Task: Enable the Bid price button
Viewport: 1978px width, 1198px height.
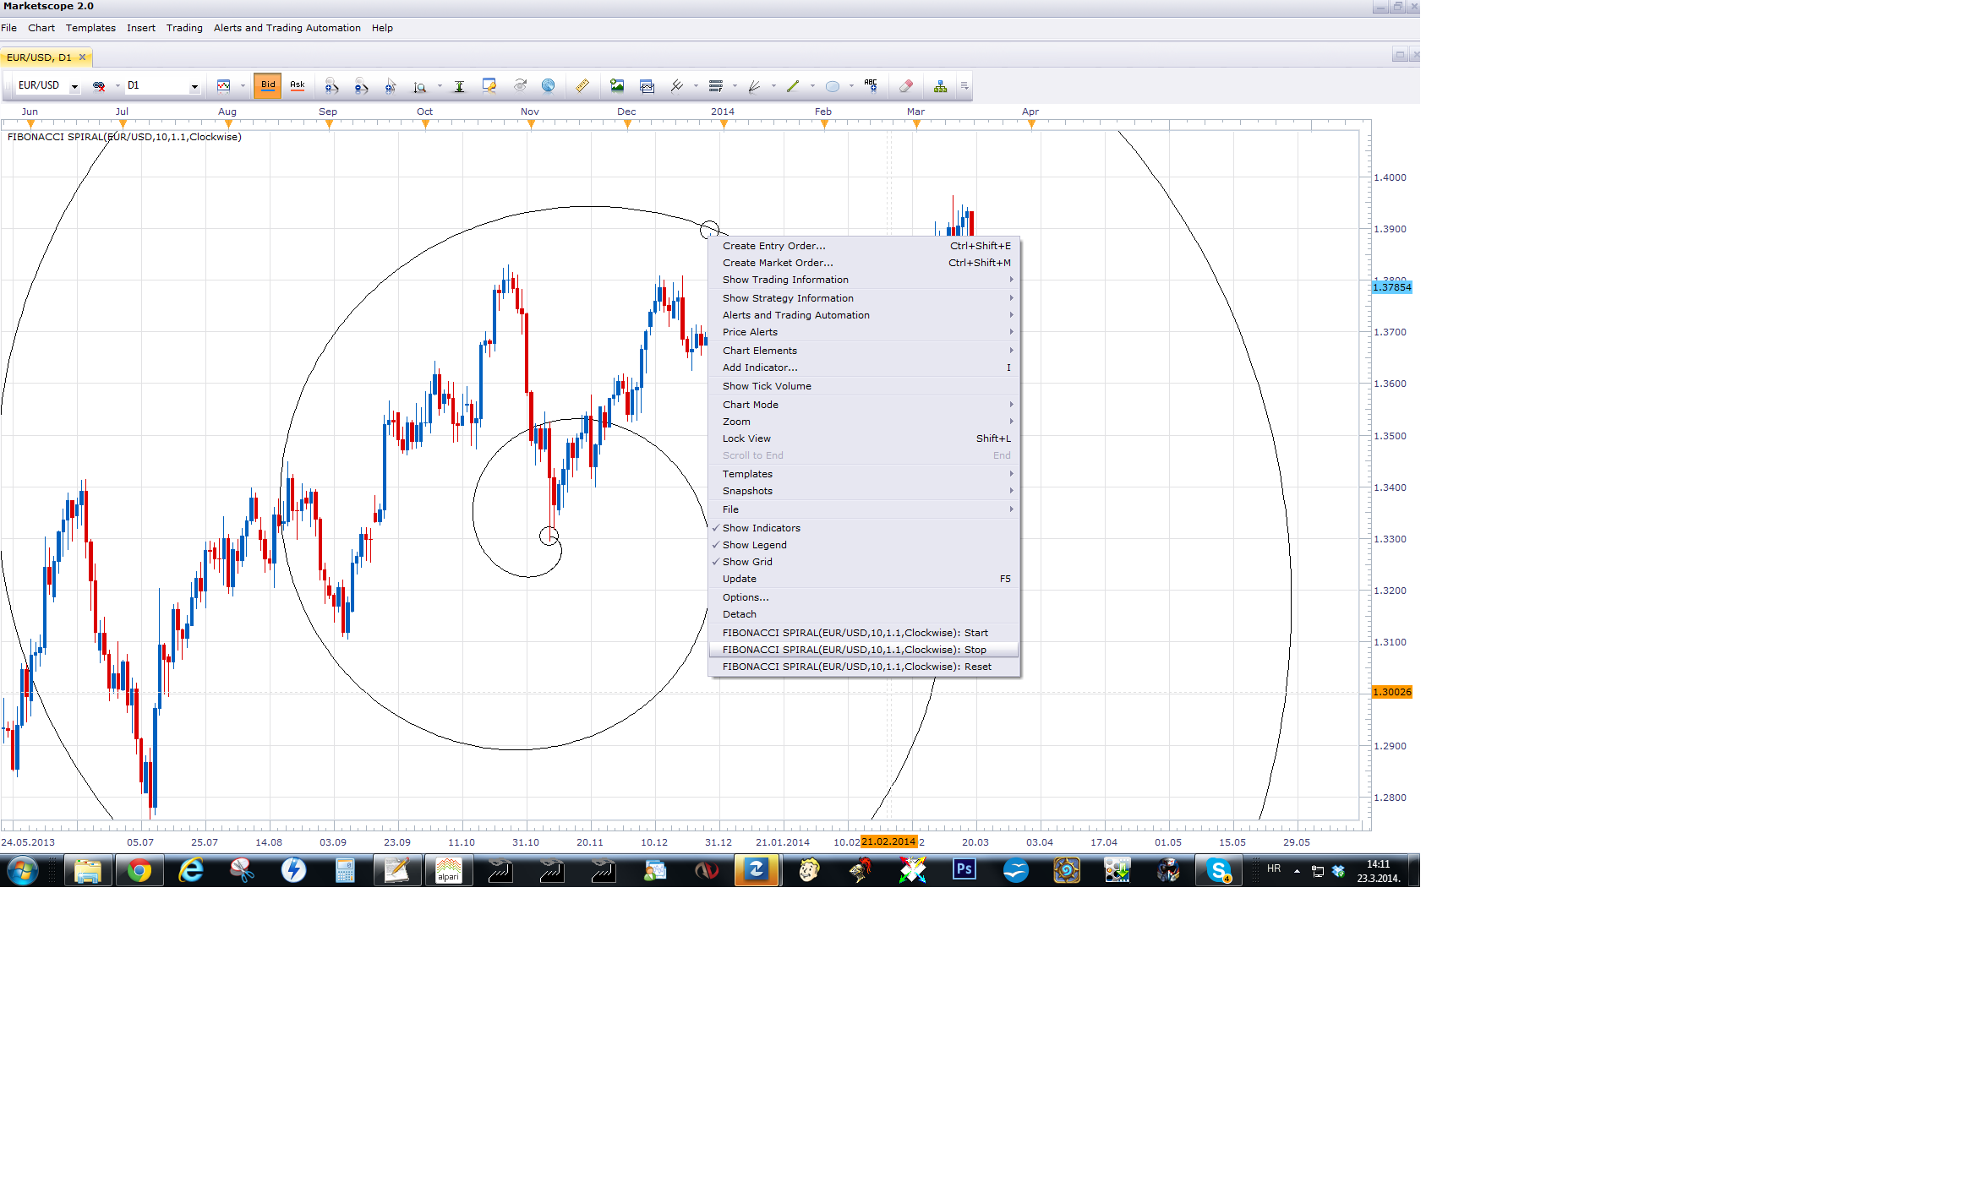Action: [x=268, y=85]
